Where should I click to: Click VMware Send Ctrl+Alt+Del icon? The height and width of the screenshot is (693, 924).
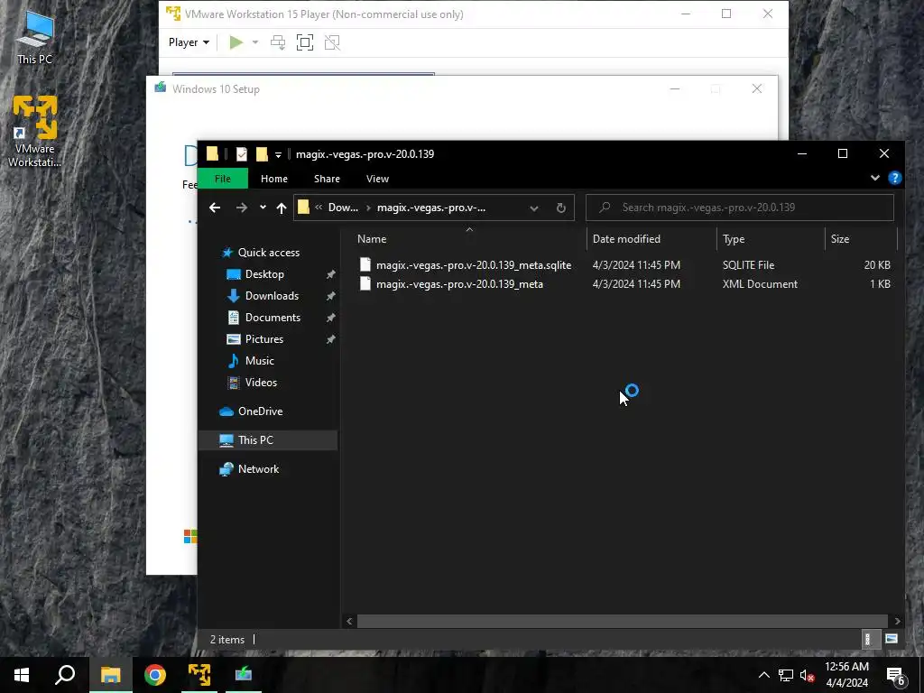pos(278,42)
